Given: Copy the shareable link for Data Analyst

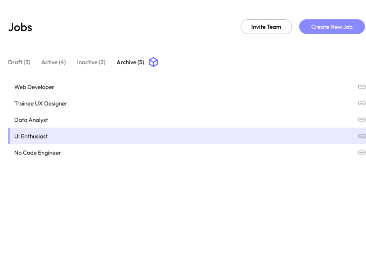Looking at the screenshot, I should [362, 120].
